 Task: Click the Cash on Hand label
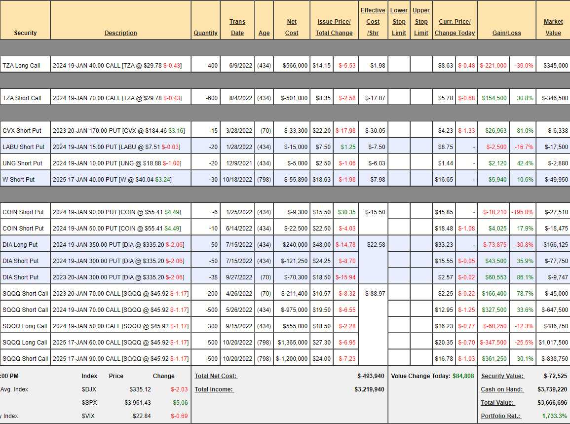[501, 389]
